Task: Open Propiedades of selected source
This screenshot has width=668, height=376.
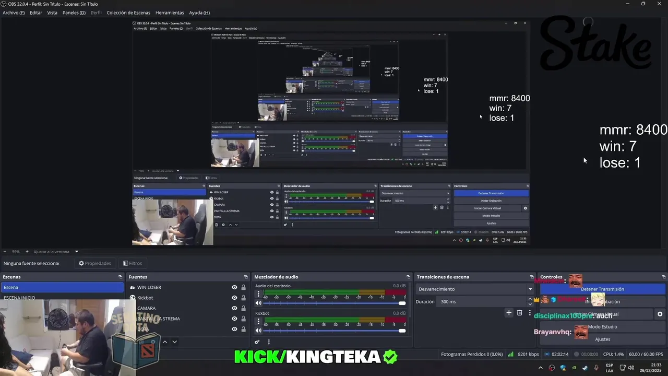Action: tap(95, 263)
